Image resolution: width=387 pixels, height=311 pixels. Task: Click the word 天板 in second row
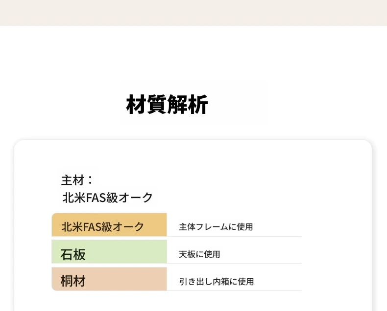[x=187, y=254]
